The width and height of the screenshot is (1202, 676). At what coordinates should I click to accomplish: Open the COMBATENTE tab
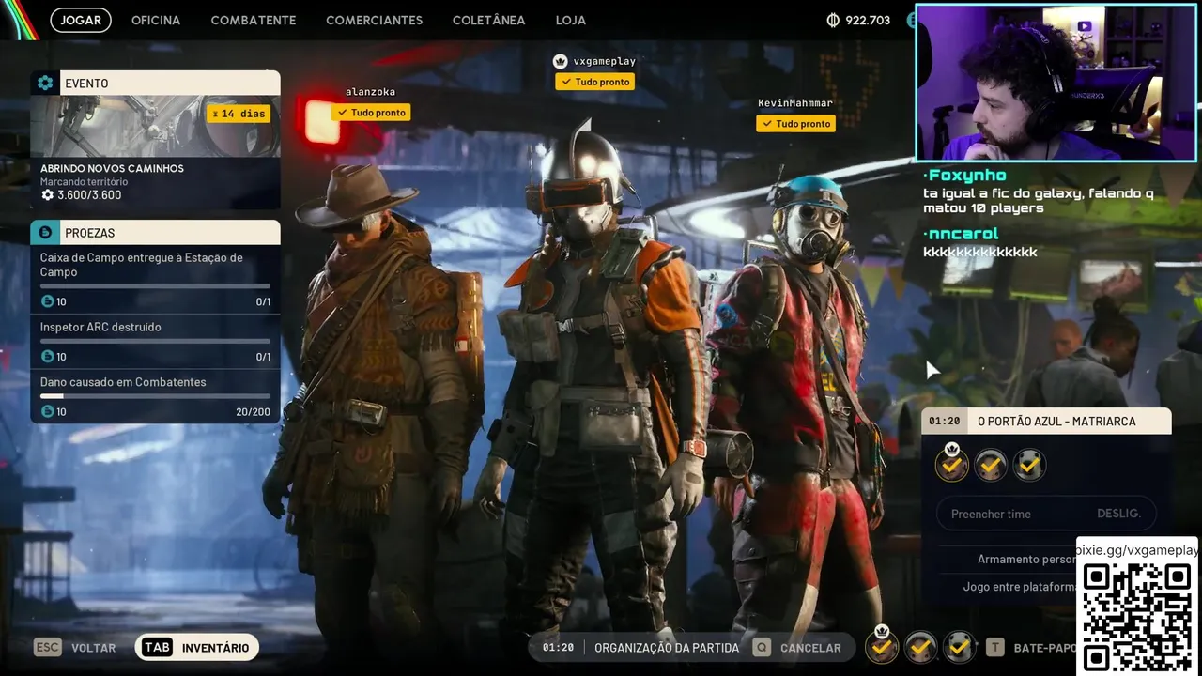pyautogui.click(x=254, y=20)
